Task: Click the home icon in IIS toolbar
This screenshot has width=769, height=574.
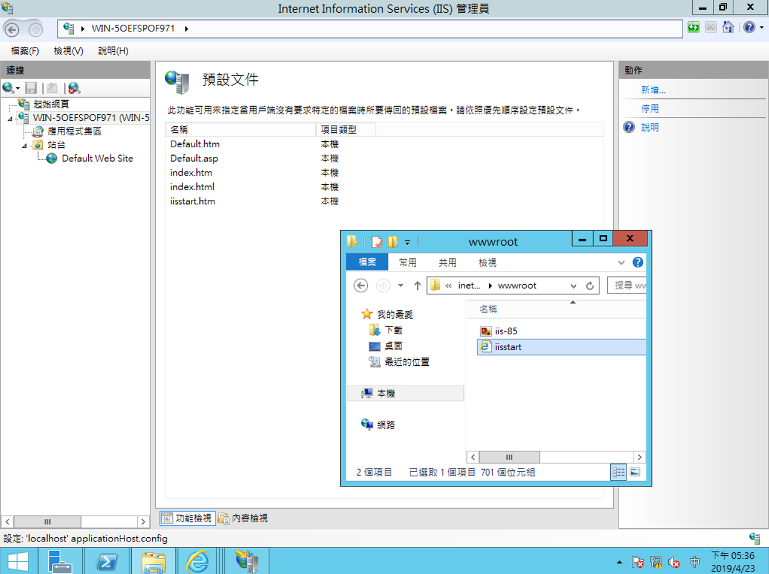Action: 728,28
